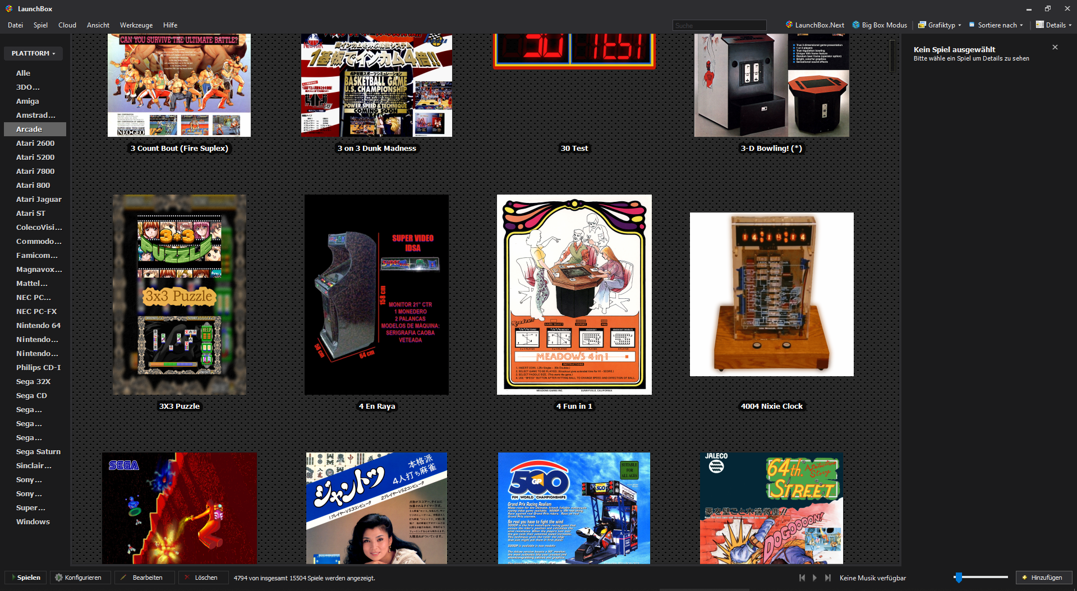Close the game details side panel
Image resolution: width=1077 pixels, height=591 pixels.
(x=1055, y=47)
